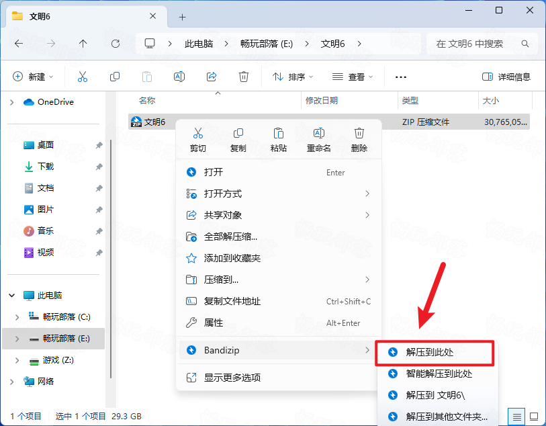Viewport: 546px width, 426px height.
Task: Expand the OneDrive tree node
Action: 12,102
